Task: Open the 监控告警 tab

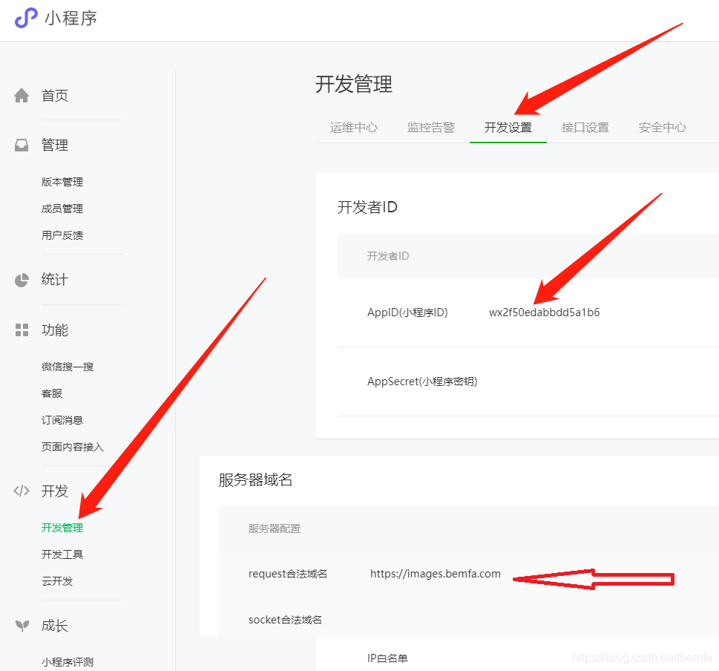Action: [x=431, y=127]
